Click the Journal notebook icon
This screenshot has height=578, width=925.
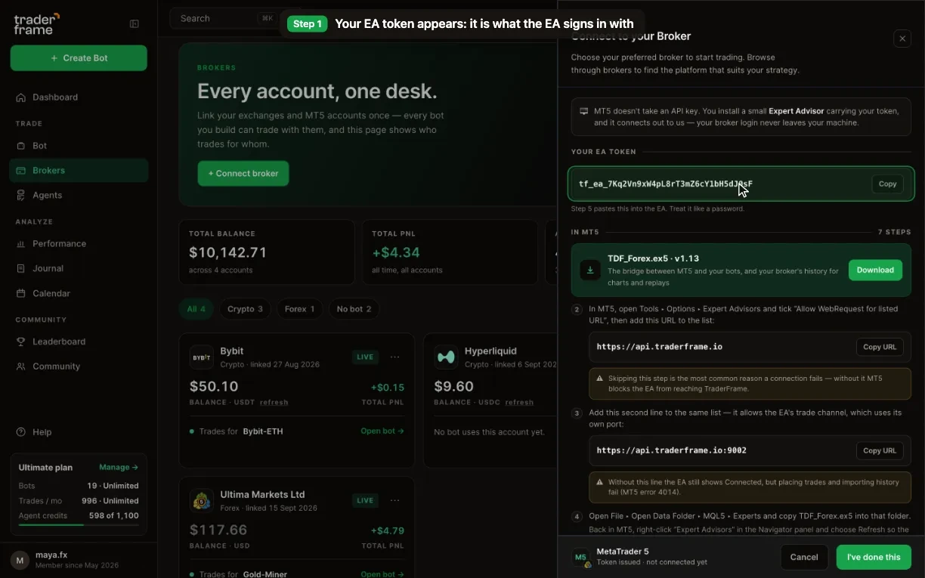21,268
